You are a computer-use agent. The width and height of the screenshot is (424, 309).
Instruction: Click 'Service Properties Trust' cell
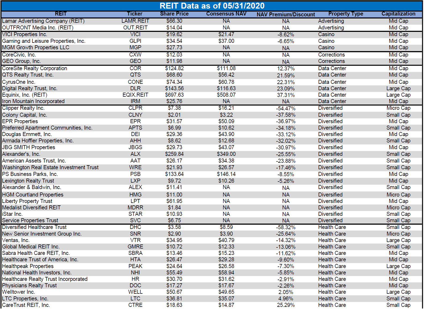(x=30, y=220)
